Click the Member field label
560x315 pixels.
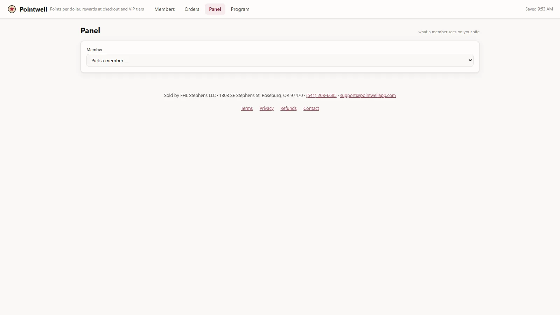(x=94, y=50)
